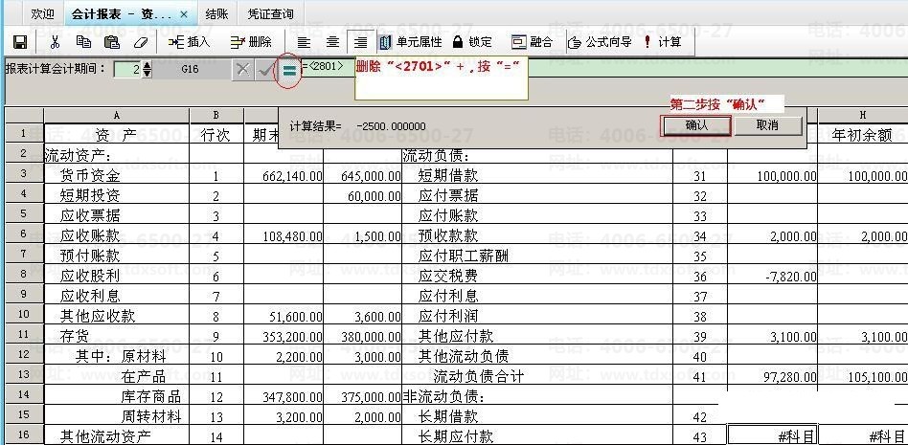Close the 会计报表 tab
Screen dimensions: 908x445
[x=184, y=14]
